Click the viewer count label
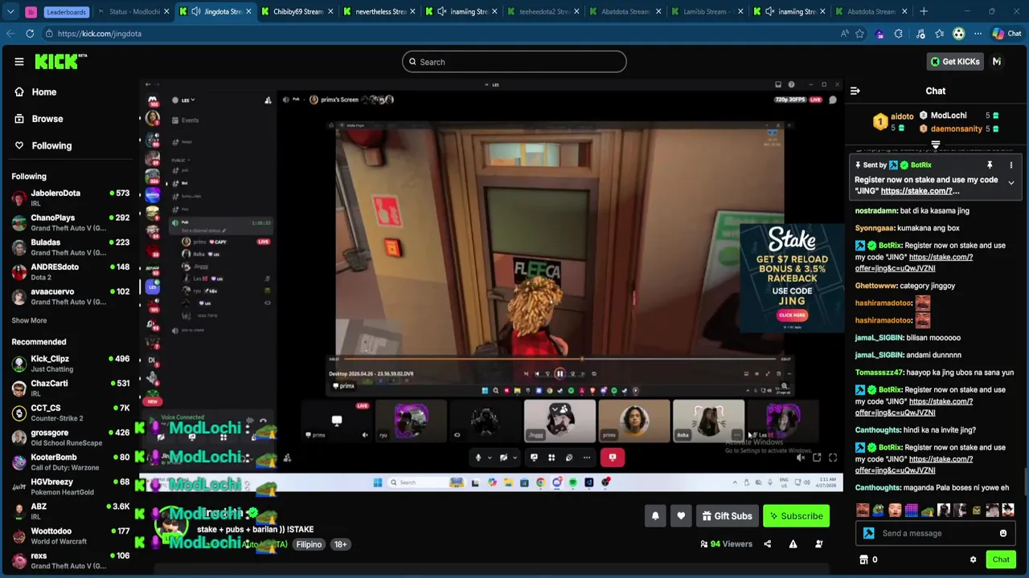 tap(726, 544)
